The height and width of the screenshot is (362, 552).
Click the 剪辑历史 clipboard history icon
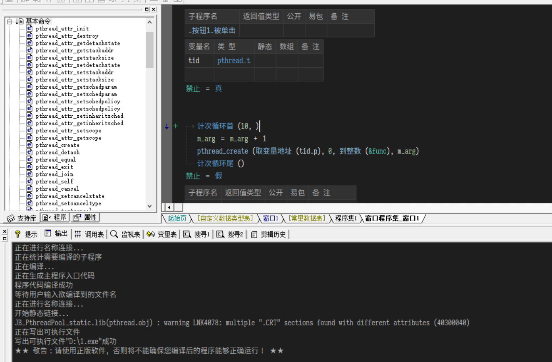pos(254,234)
